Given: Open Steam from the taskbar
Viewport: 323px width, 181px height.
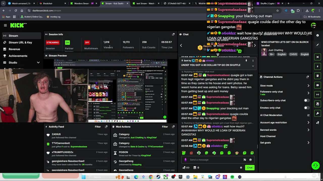Looking at the screenshot, I should 158,177.
